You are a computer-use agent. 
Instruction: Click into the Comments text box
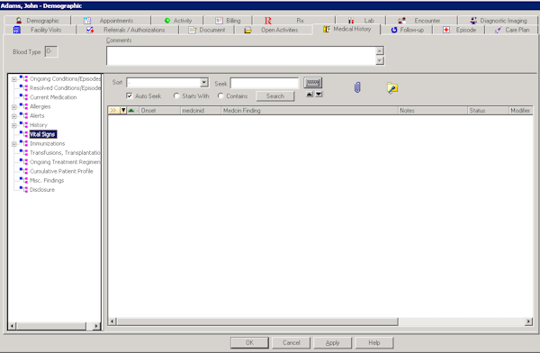pos(241,56)
